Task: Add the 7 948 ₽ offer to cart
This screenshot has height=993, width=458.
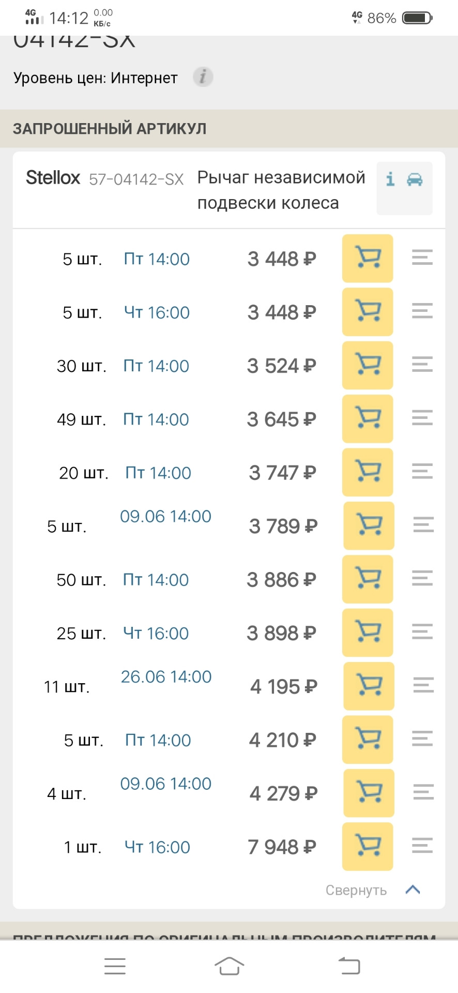Action: click(x=368, y=846)
